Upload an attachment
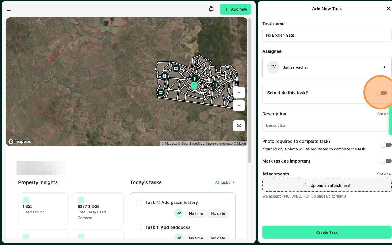 (327, 185)
